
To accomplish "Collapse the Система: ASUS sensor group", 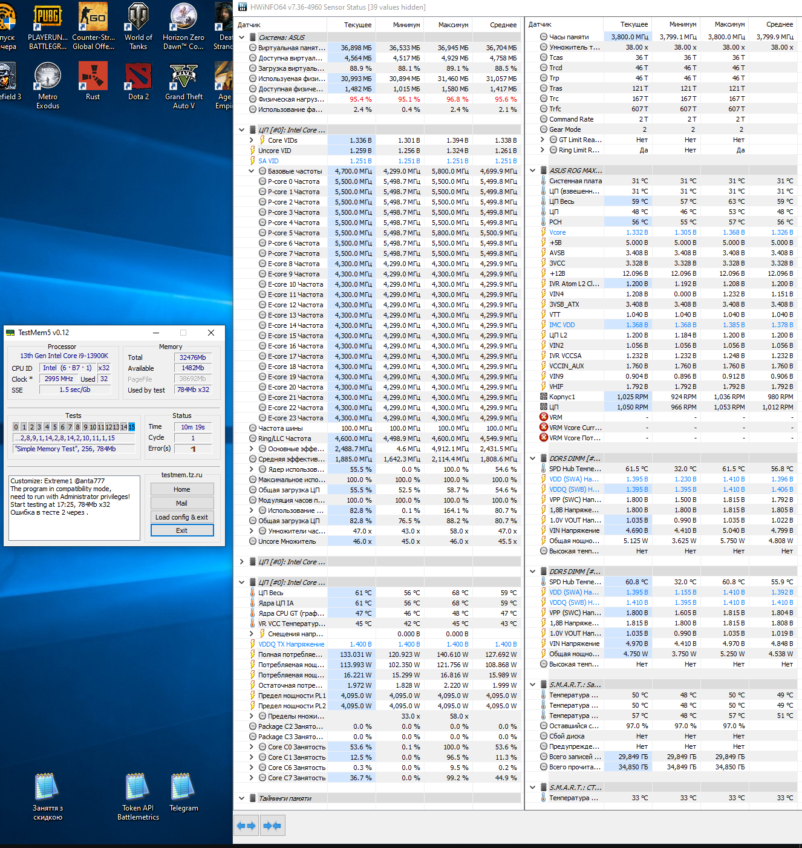I will click(242, 38).
